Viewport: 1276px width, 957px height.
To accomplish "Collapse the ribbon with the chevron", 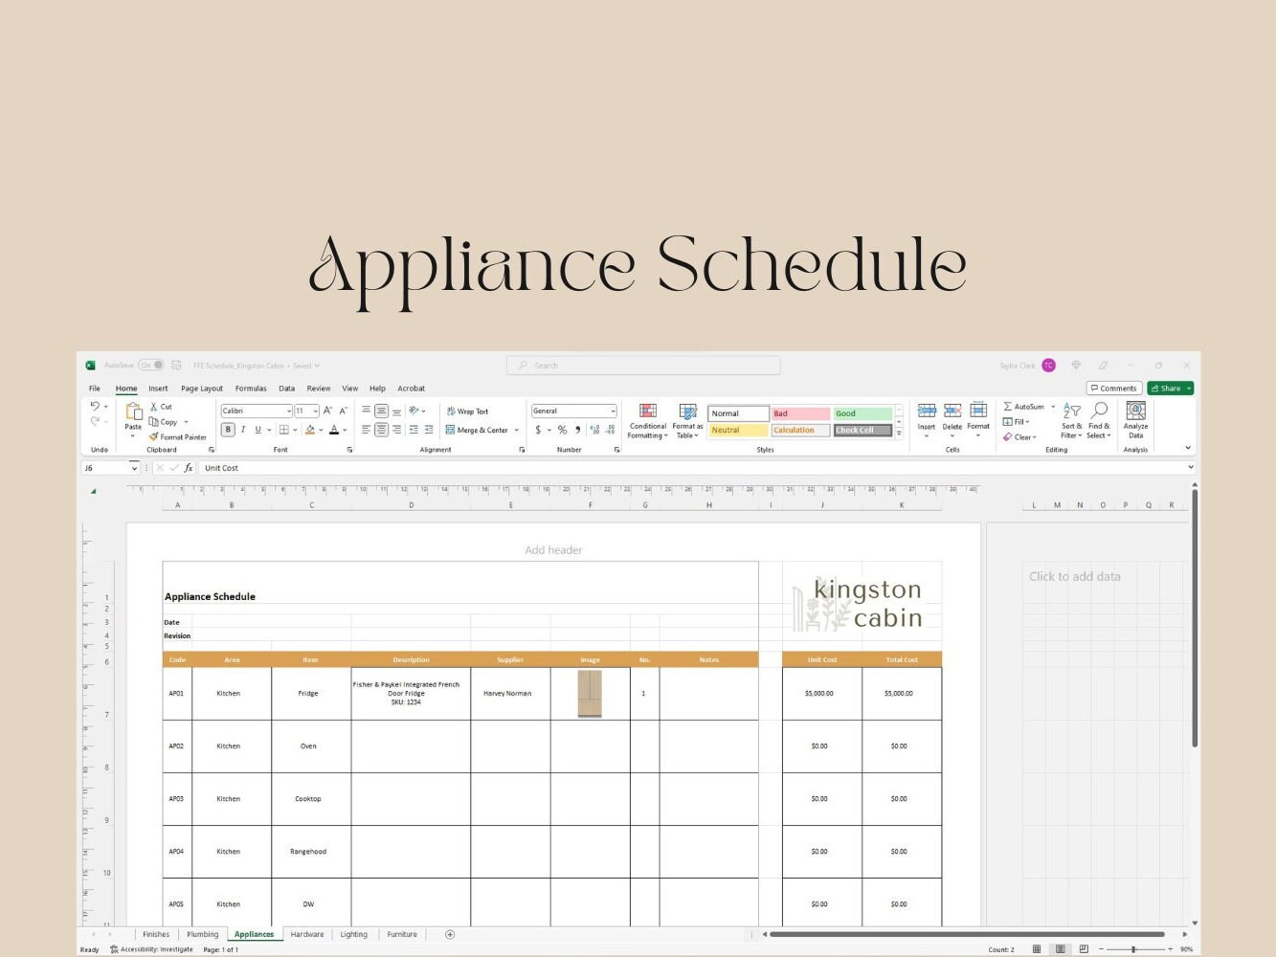I will click(x=1188, y=448).
